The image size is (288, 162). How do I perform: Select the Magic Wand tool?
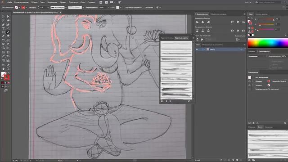[3, 20]
